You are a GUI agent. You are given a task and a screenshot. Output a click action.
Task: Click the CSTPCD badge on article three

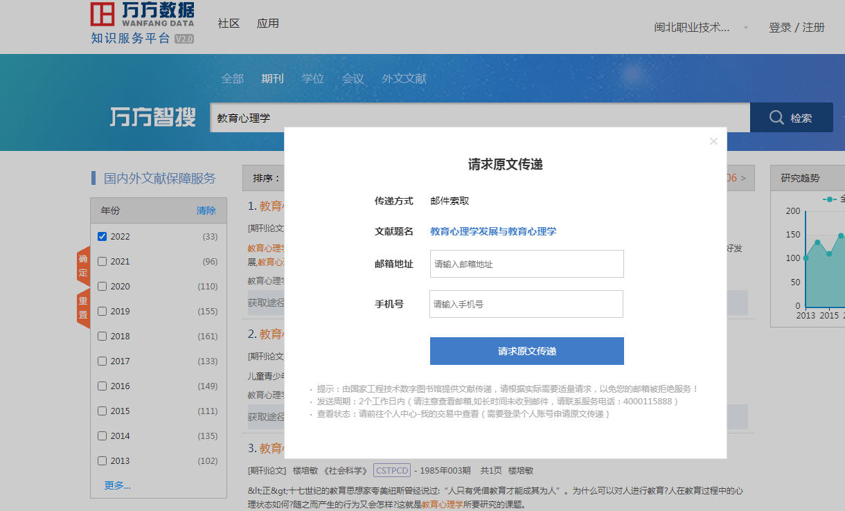click(x=391, y=469)
